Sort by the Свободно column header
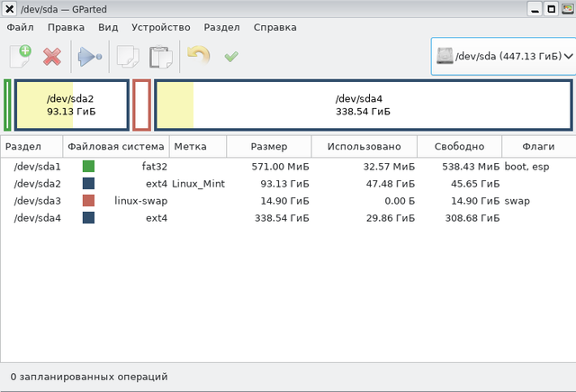This screenshot has height=392, width=576. [x=459, y=146]
